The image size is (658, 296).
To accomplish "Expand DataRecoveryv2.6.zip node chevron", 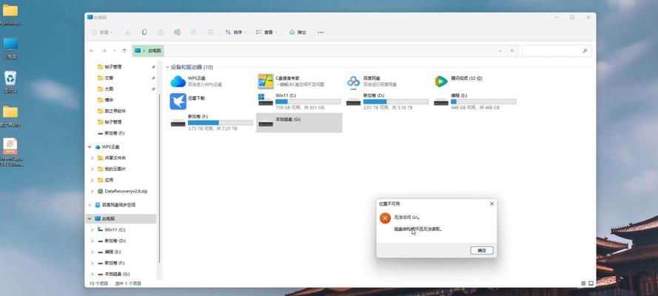I will [x=93, y=191].
